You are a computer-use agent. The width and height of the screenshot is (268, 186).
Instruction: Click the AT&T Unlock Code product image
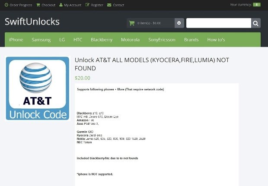(x=38, y=88)
